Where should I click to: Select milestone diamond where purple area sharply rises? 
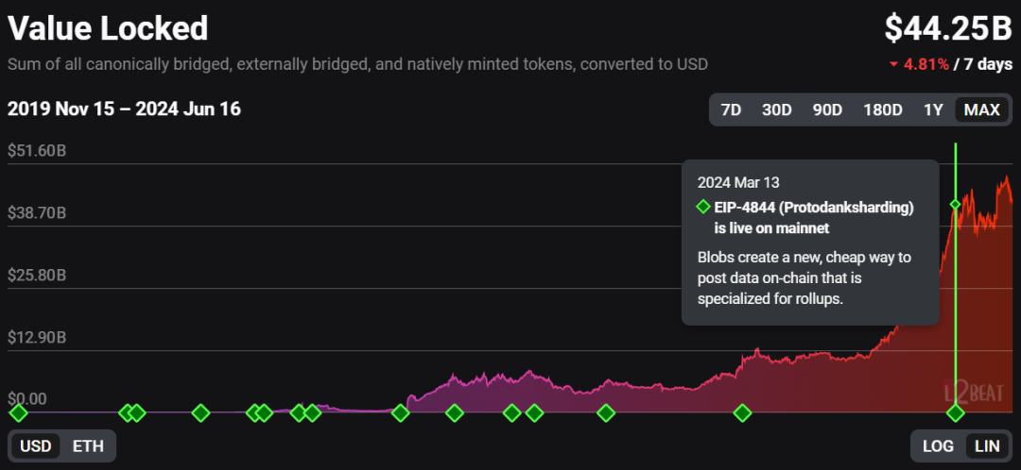pos(401,412)
